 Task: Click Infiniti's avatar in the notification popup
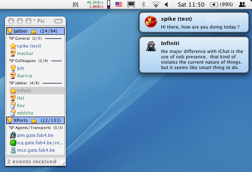pos(151,46)
